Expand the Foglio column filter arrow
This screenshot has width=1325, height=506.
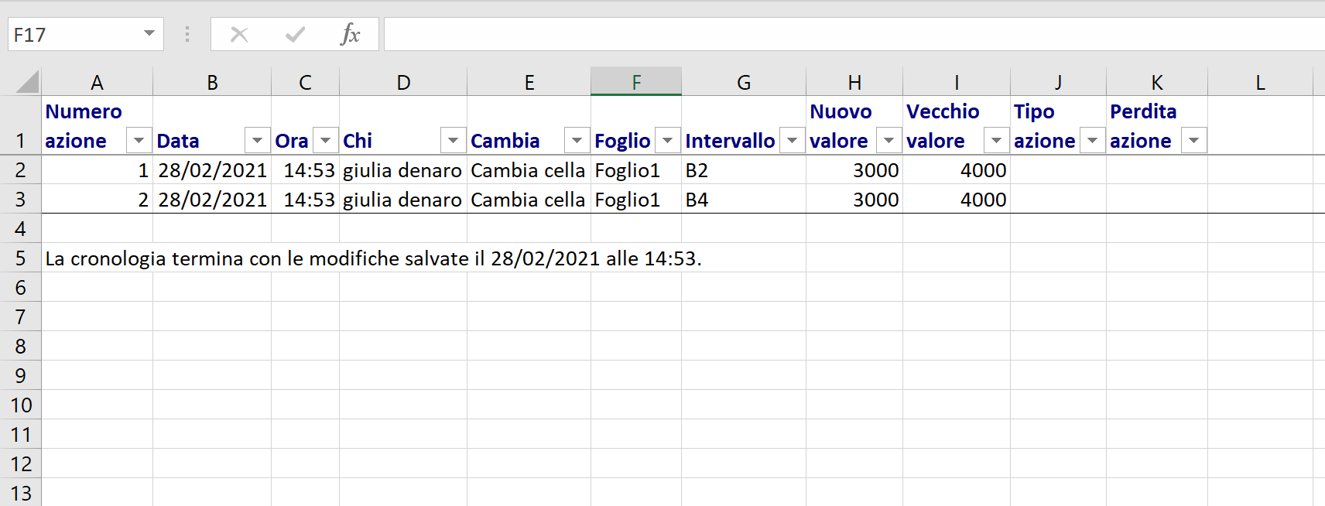[667, 140]
